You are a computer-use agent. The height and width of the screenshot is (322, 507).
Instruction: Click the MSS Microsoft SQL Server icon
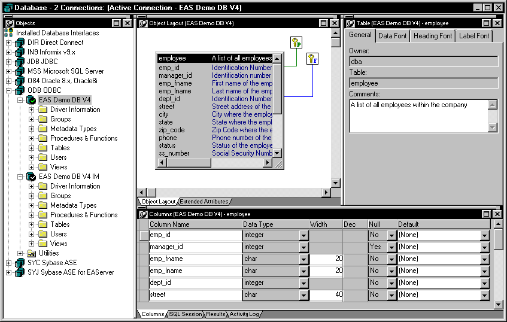click(x=20, y=71)
